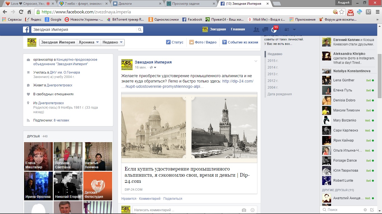The width and height of the screenshot is (382, 214).
Task: Click Главная link in top bar
Action: tap(238, 29)
